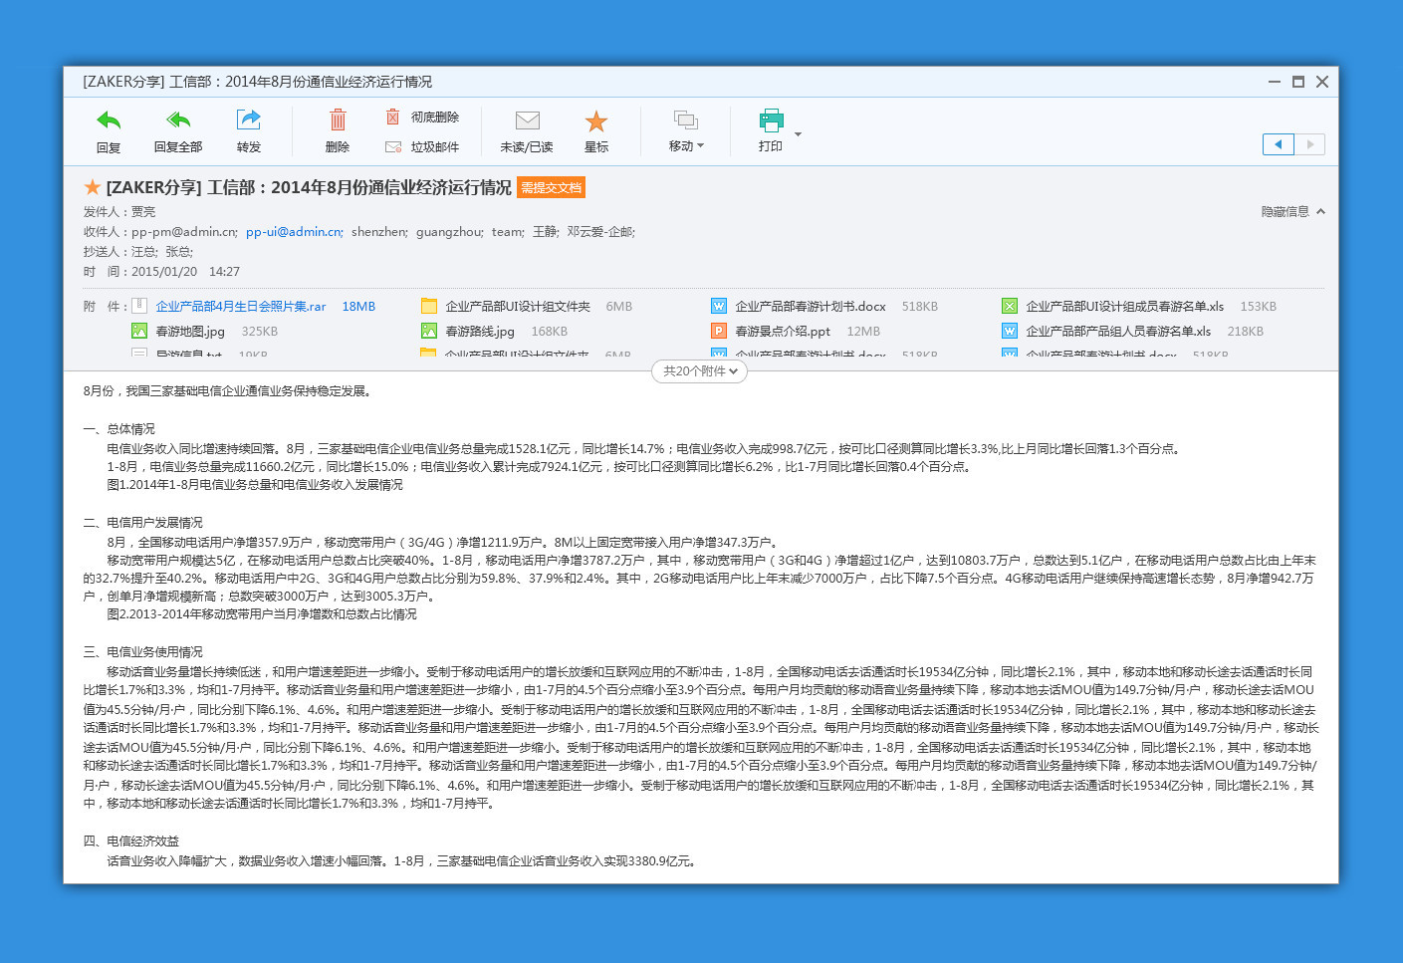
Task: Delete the email with the 删除 trash icon
Action: tap(338, 120)
